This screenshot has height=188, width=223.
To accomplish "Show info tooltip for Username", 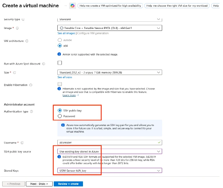I will point(22,143).
